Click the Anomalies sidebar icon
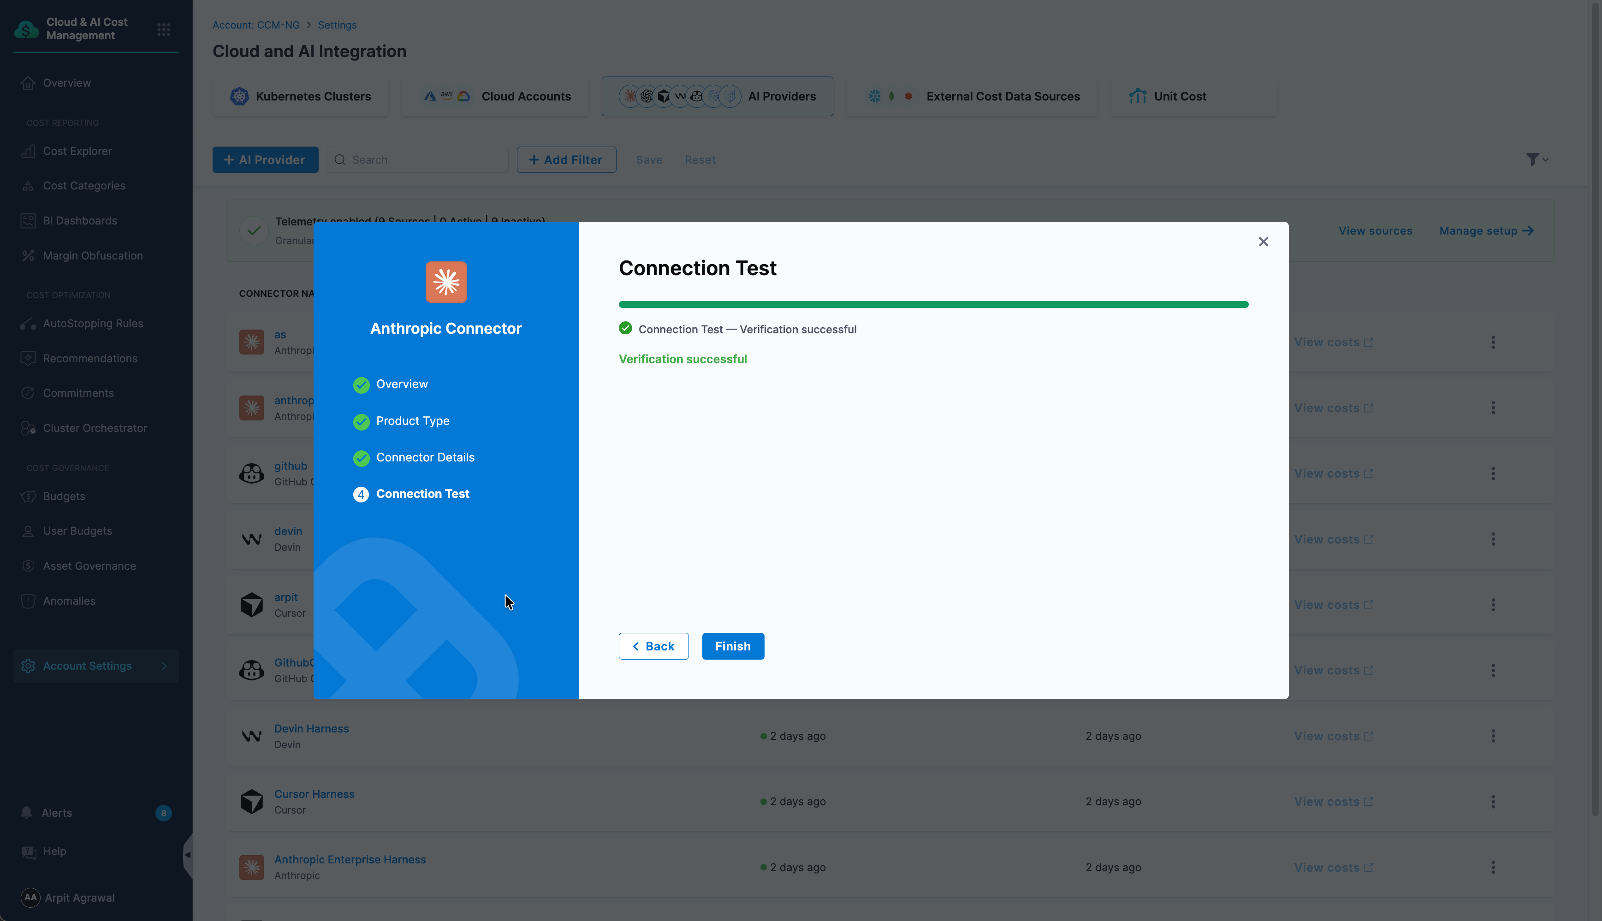1602x921 pixels. click(x=28, y=601)
